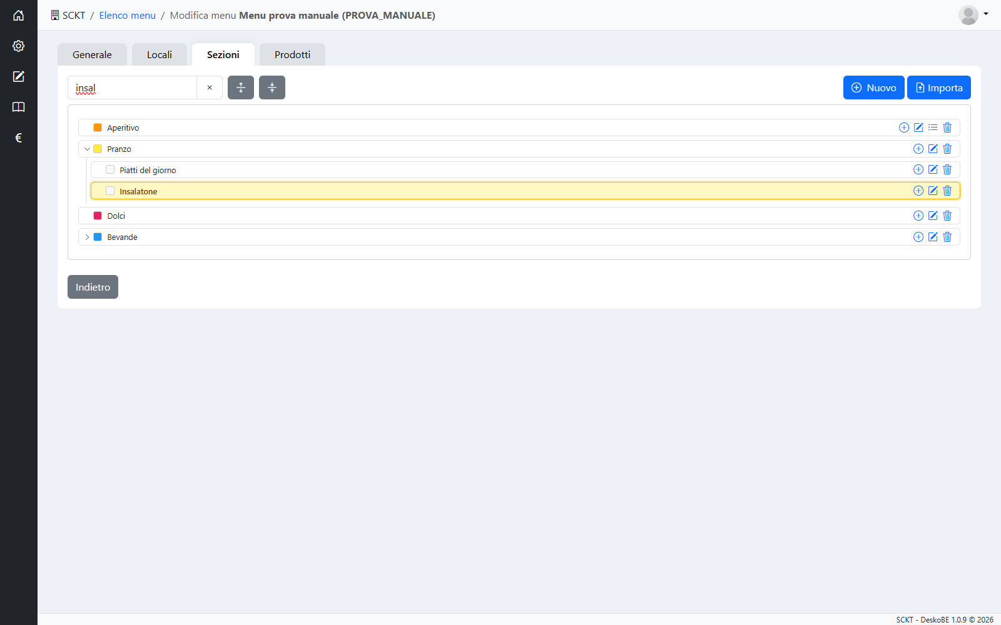This screenshot has height=625, width=1001.
Task: Collapse all sections button
Action: 272,87
